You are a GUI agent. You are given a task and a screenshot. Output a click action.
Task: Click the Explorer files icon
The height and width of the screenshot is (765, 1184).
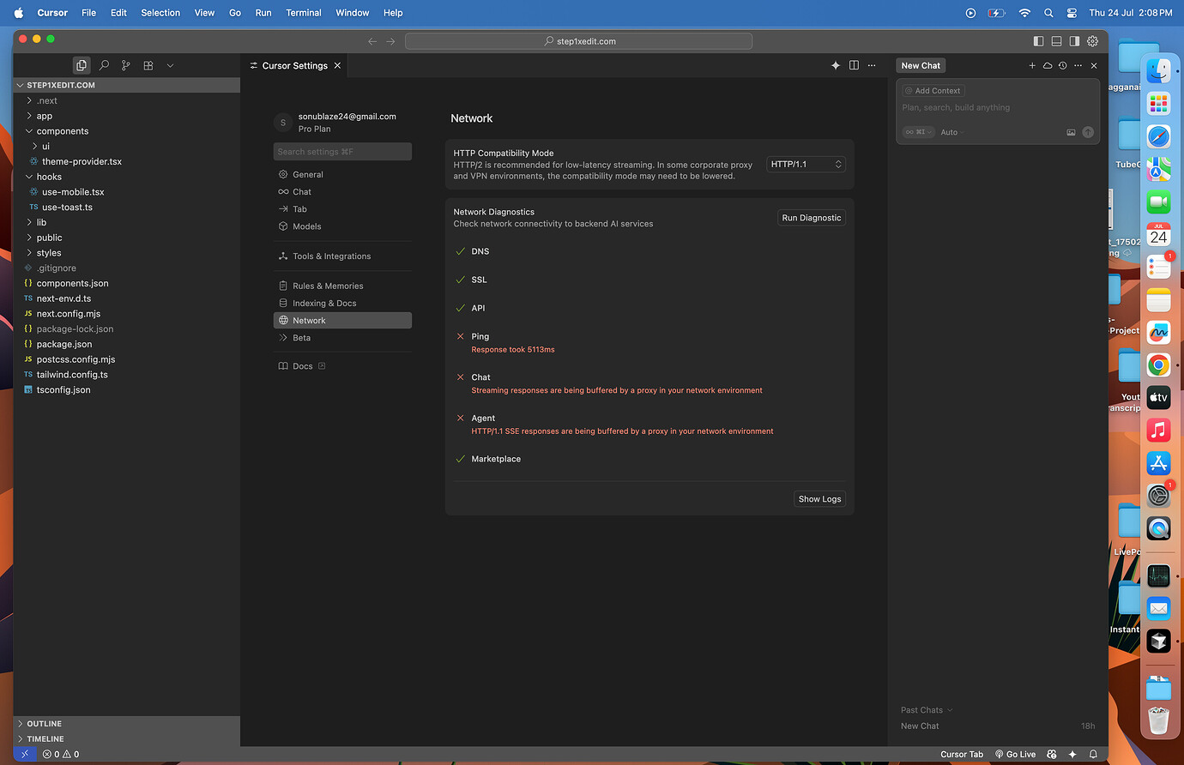(x=82, y=64)
